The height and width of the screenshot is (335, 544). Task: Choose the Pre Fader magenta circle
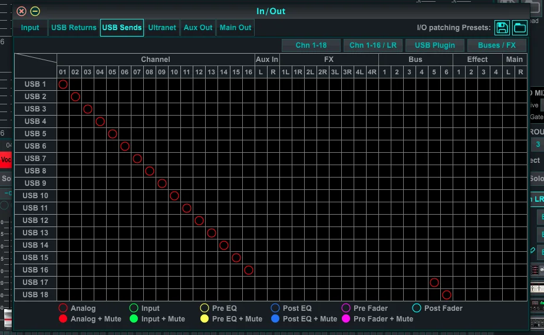(x=346, y=308)
